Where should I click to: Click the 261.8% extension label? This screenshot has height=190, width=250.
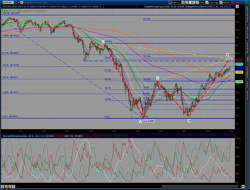146,19
